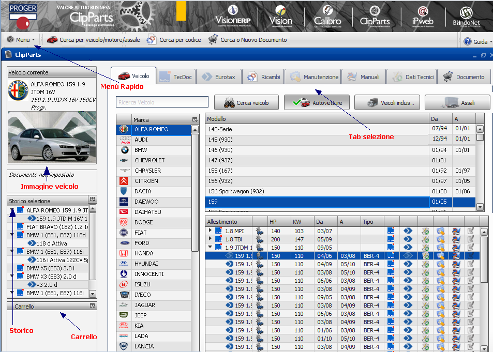Toggle the Veicoli indus... filter button
Viewport: 493px width, 352px height.
click(387, 102)
